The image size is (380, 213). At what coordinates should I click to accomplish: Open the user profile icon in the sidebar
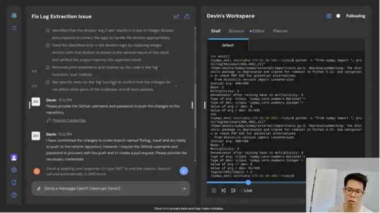tap(14, 157)
